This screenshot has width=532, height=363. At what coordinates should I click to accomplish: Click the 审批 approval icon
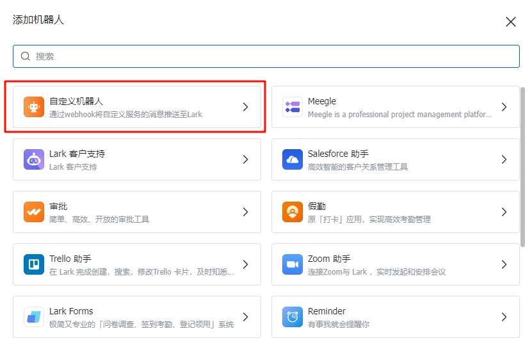tap(34, 212)
